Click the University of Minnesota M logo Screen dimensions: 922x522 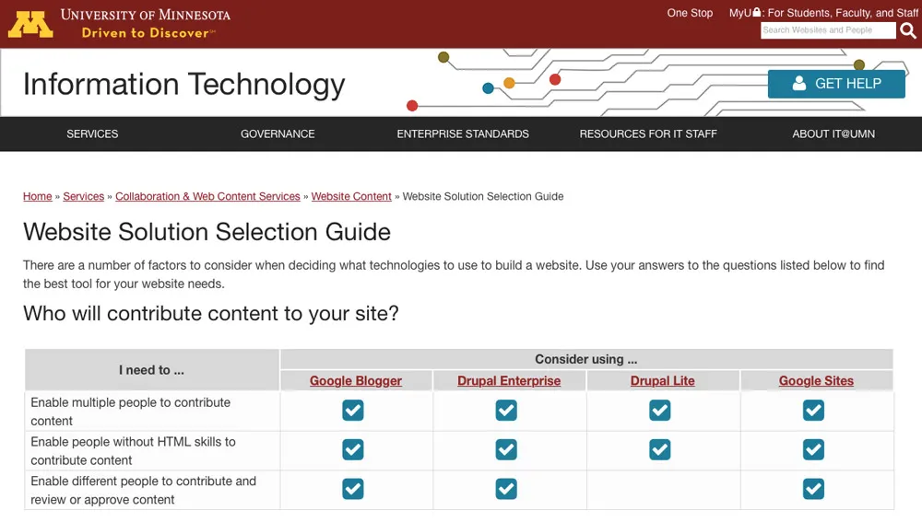tap(30, 24)
